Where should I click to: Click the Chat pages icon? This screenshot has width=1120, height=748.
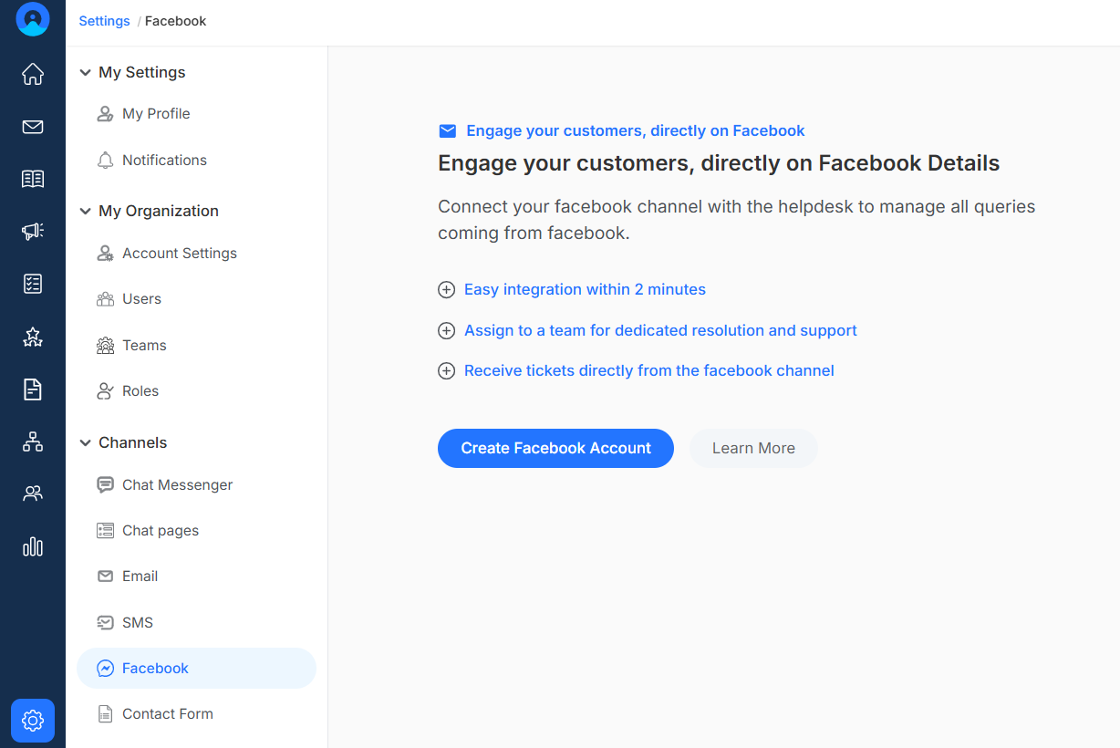point(106,531)
